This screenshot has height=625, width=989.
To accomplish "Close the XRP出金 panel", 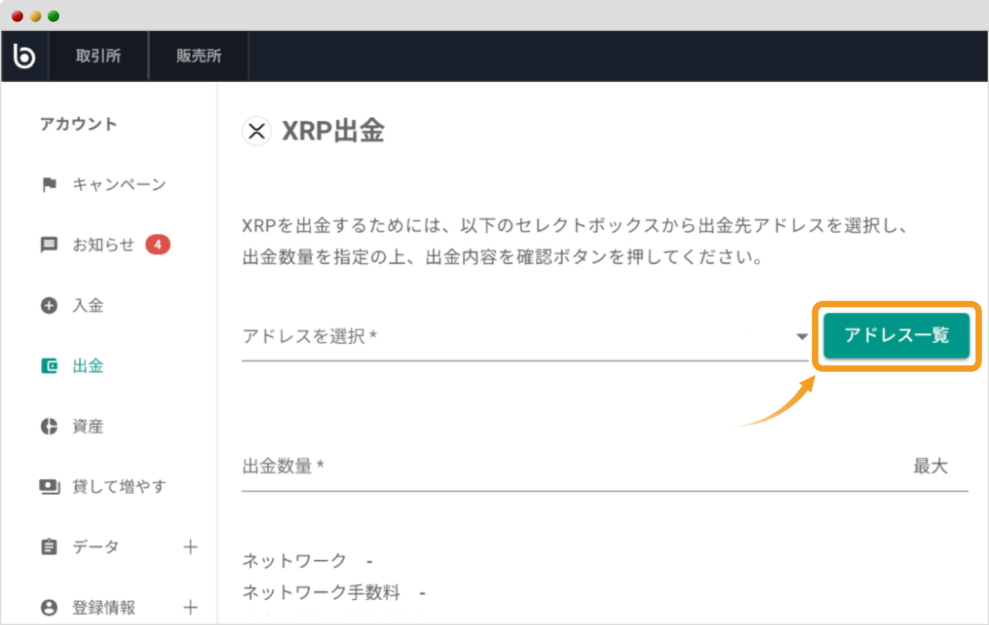I will (x=257, y=131).
